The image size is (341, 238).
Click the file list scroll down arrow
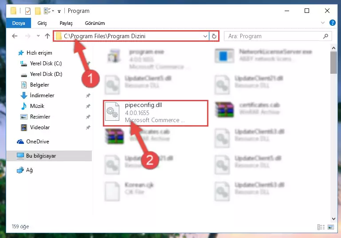tap(333, 218)
